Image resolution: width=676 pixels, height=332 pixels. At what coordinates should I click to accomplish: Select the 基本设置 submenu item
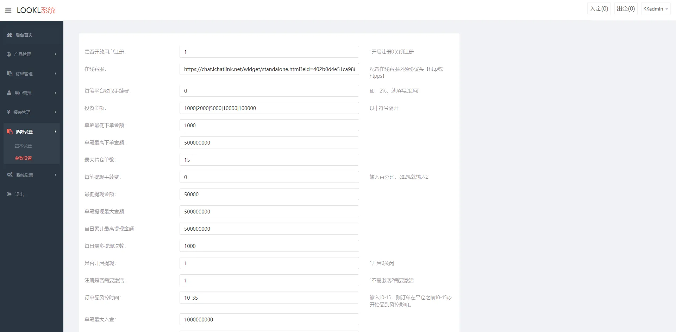[x=23, y=146]
